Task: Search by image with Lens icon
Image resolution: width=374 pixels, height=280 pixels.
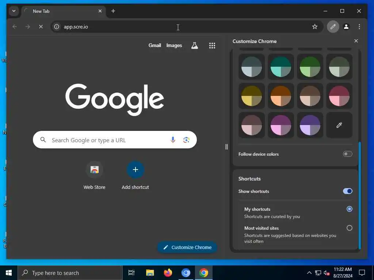Action: click(x=186, y=140)
